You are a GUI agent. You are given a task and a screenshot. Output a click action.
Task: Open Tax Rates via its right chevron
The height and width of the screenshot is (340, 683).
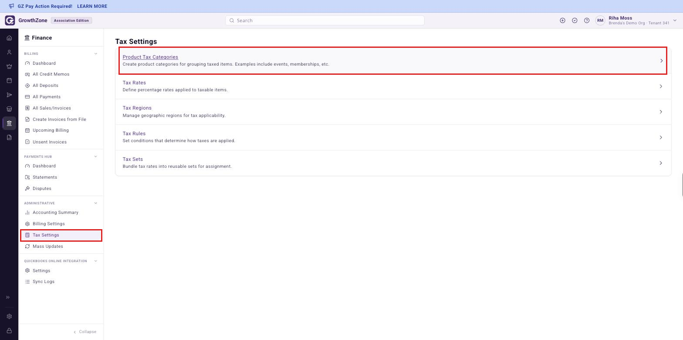coord(661,86)
